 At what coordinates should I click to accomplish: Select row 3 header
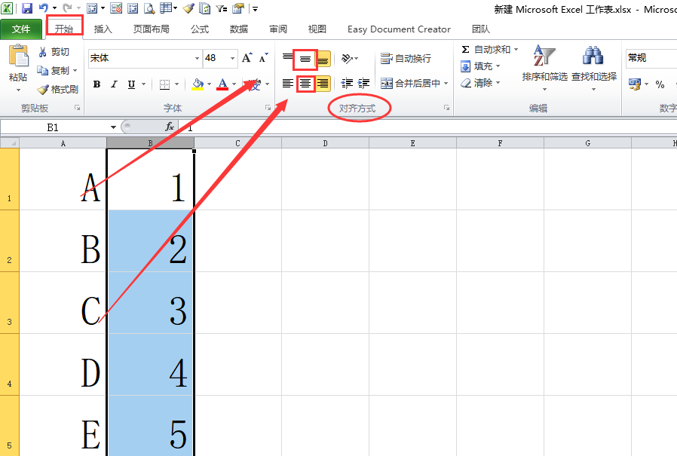click(10, 303)
